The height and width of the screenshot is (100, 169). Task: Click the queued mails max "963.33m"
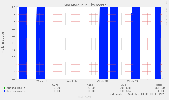pos(160,88)
